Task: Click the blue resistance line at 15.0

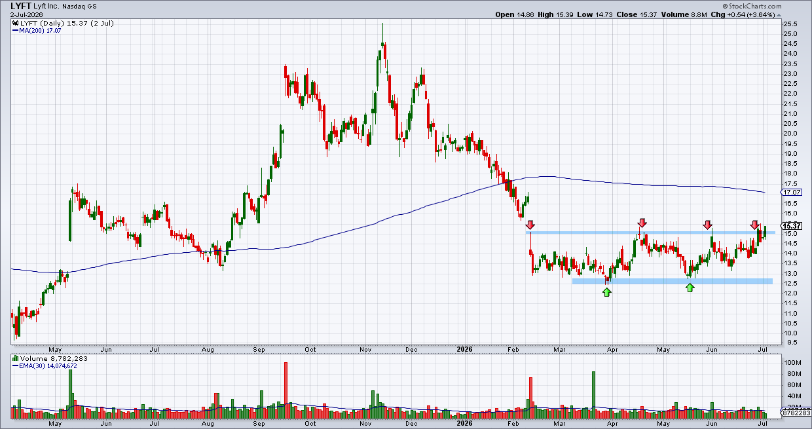Action: pyautogui.click(x=652, y=233)
